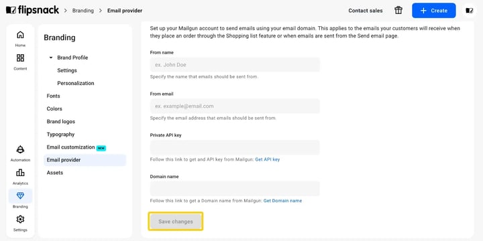Go to Branding breadcrumb
This screenshot has height=241, width=483.
pos(83,11)
